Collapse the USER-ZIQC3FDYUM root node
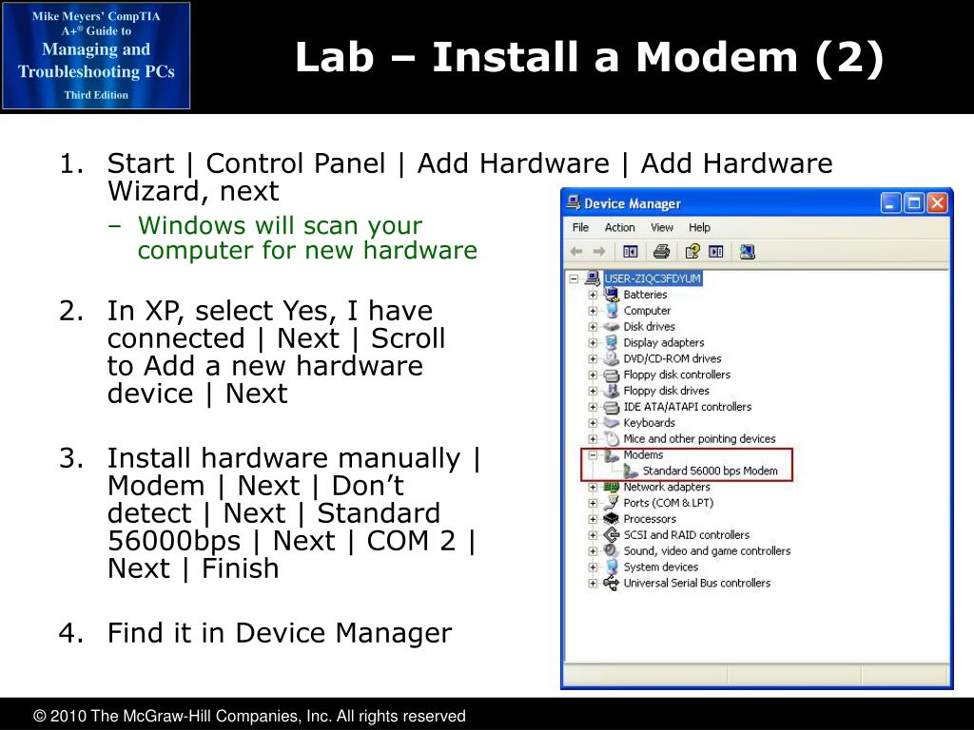Viewport: 974px width, 730px height. tap(574, 279)
